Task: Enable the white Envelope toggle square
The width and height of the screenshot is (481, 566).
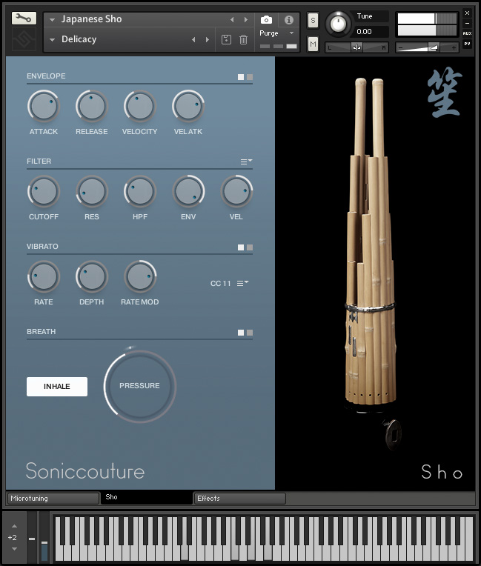Action: coord(241,77)
